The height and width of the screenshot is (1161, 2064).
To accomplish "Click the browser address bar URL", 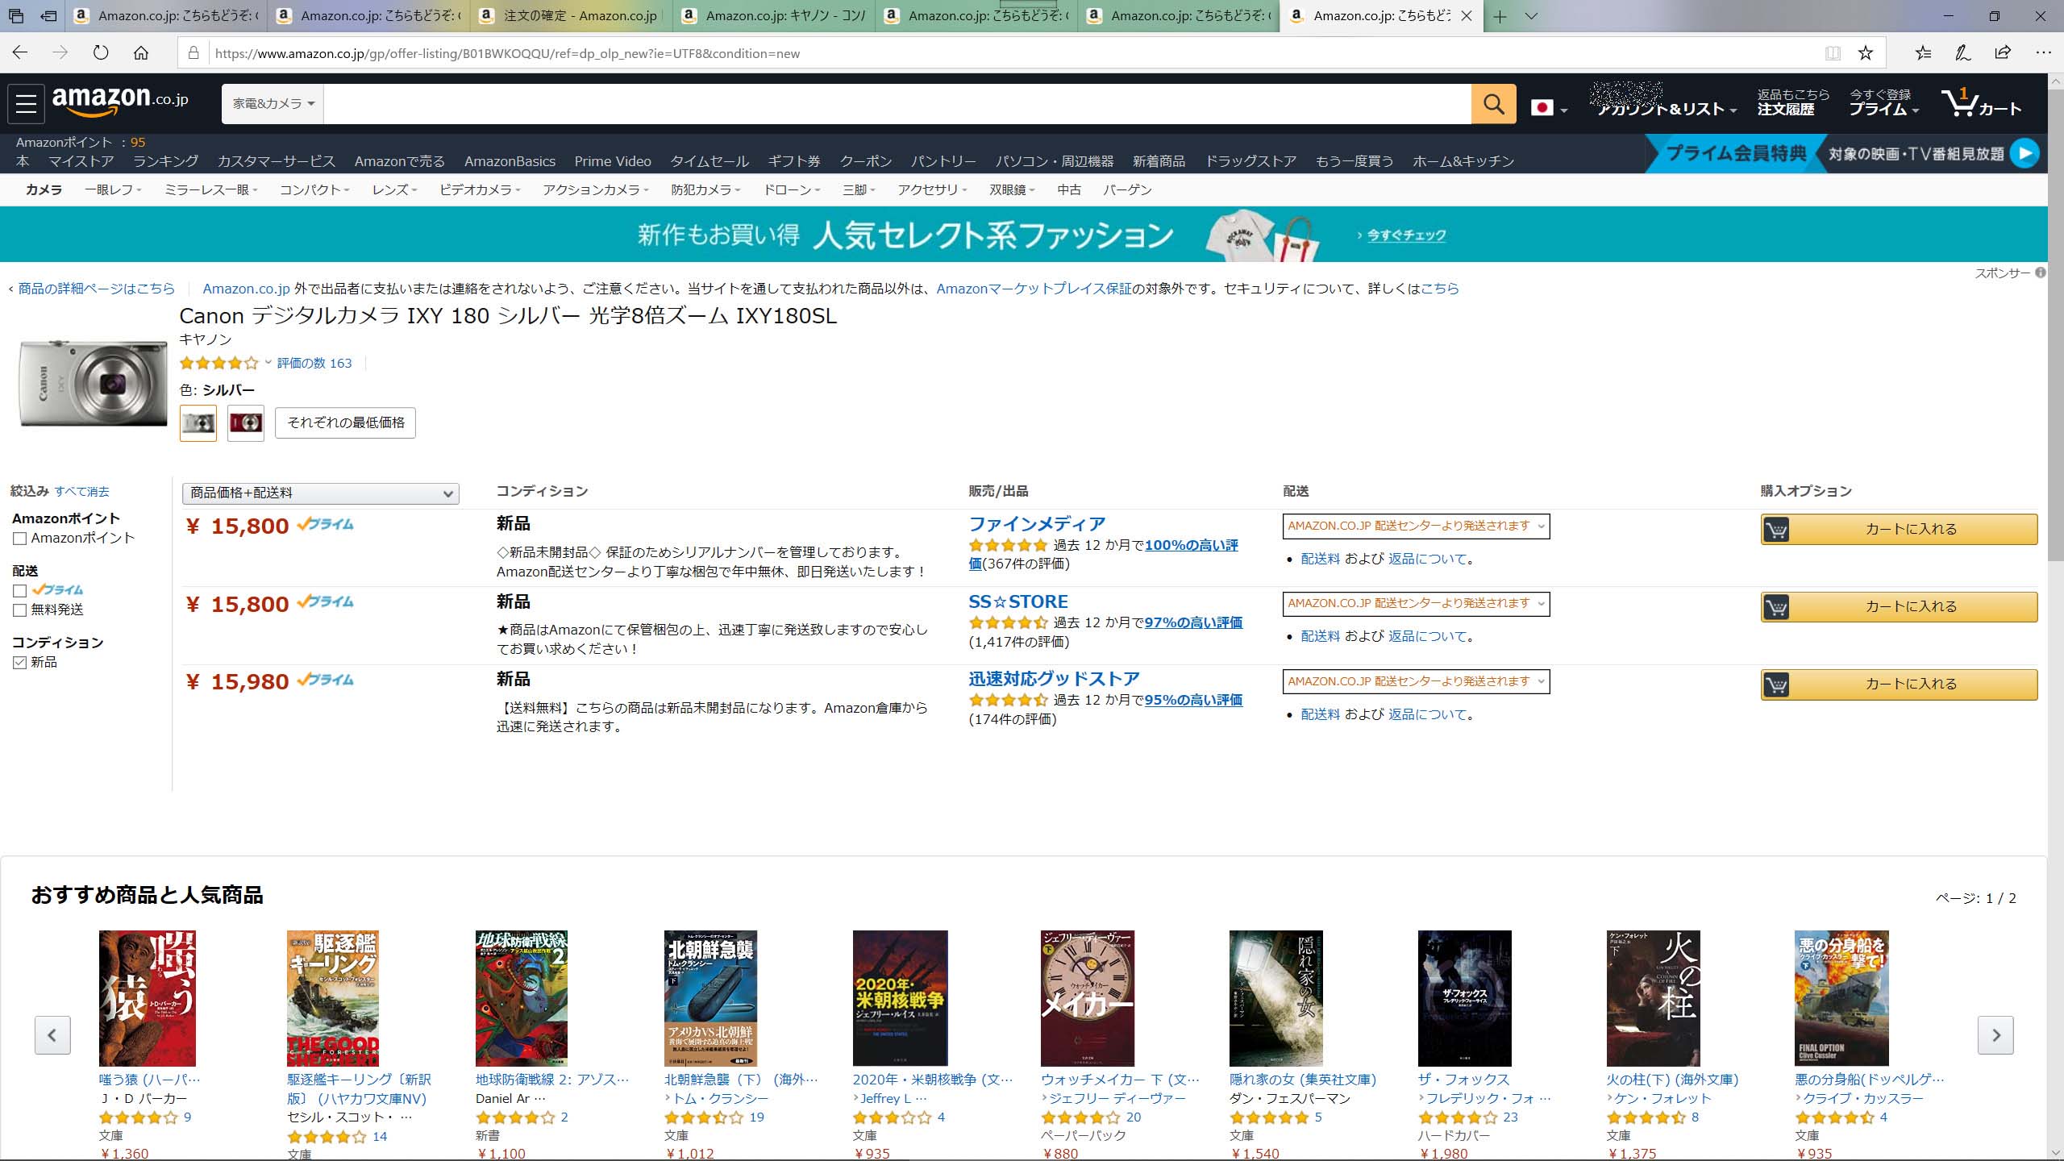I will [x=508, y=53].
